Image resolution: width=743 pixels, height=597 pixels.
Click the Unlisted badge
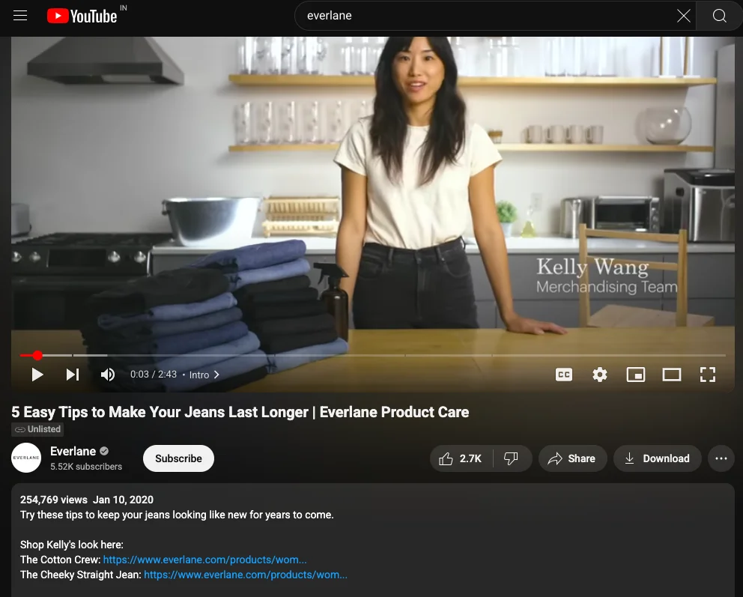37,429
